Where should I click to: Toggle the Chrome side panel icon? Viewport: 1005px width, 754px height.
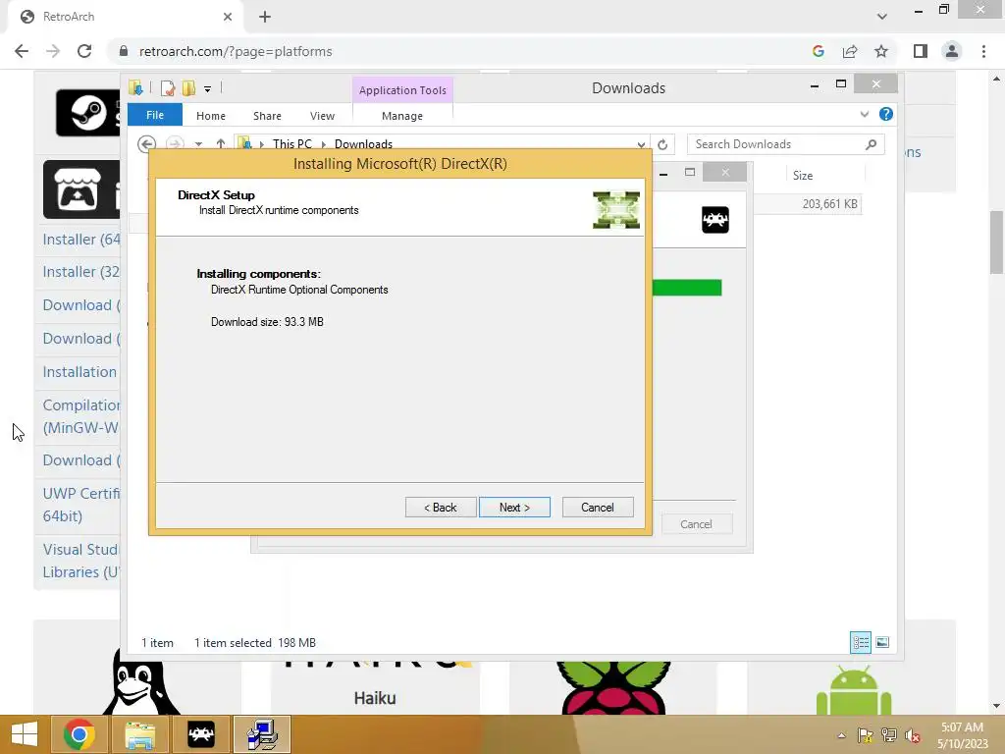click(921, 51)
